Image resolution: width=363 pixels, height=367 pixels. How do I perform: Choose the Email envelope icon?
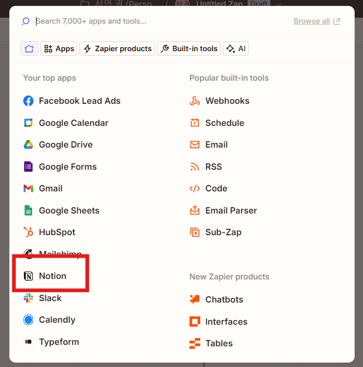[195, 145]
